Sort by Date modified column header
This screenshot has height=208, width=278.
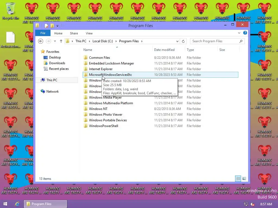point(168,50)
